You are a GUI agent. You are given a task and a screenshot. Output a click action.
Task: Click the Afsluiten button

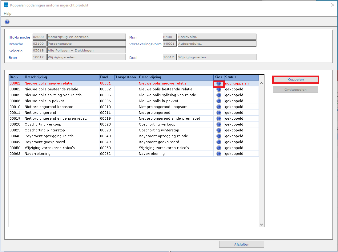pyautogui.click(x=241, y=244)
